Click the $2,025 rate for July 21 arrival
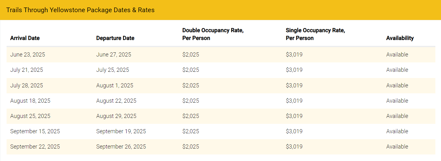 tap(191, 70)
